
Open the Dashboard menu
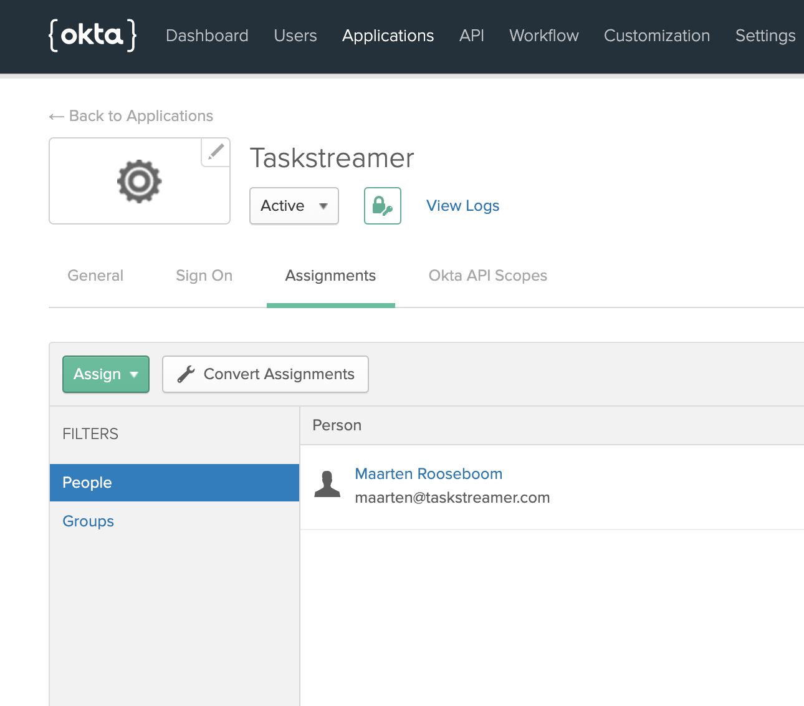[207, 36]
